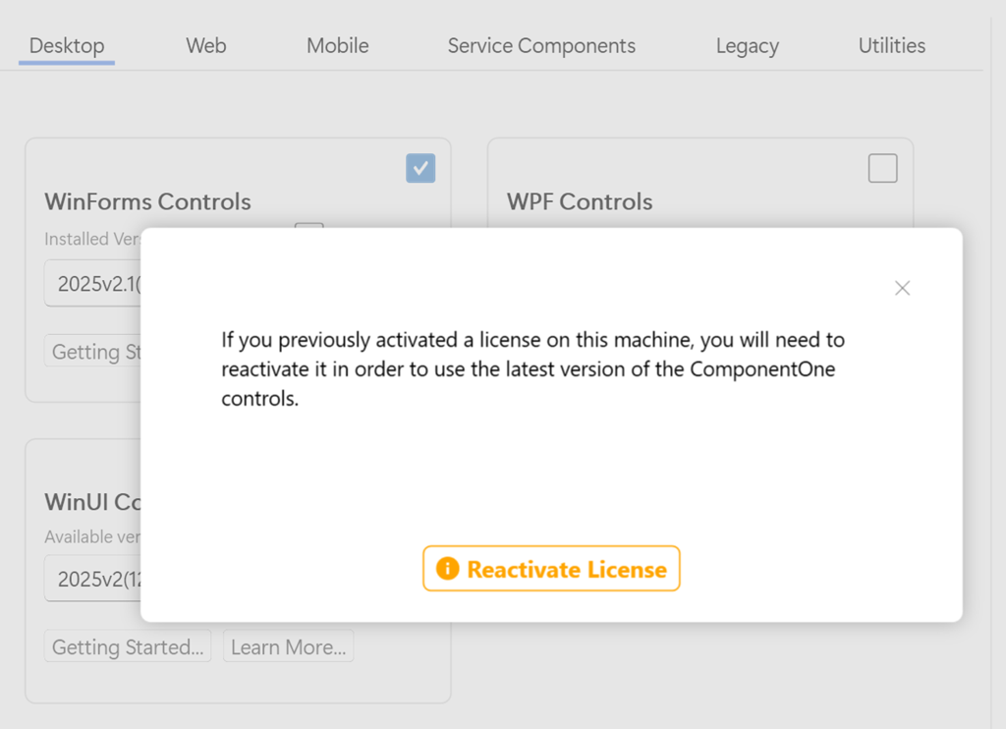Switch to the Utilities tab
This screenshot has width=1006, height=729.
click(891, 46)
